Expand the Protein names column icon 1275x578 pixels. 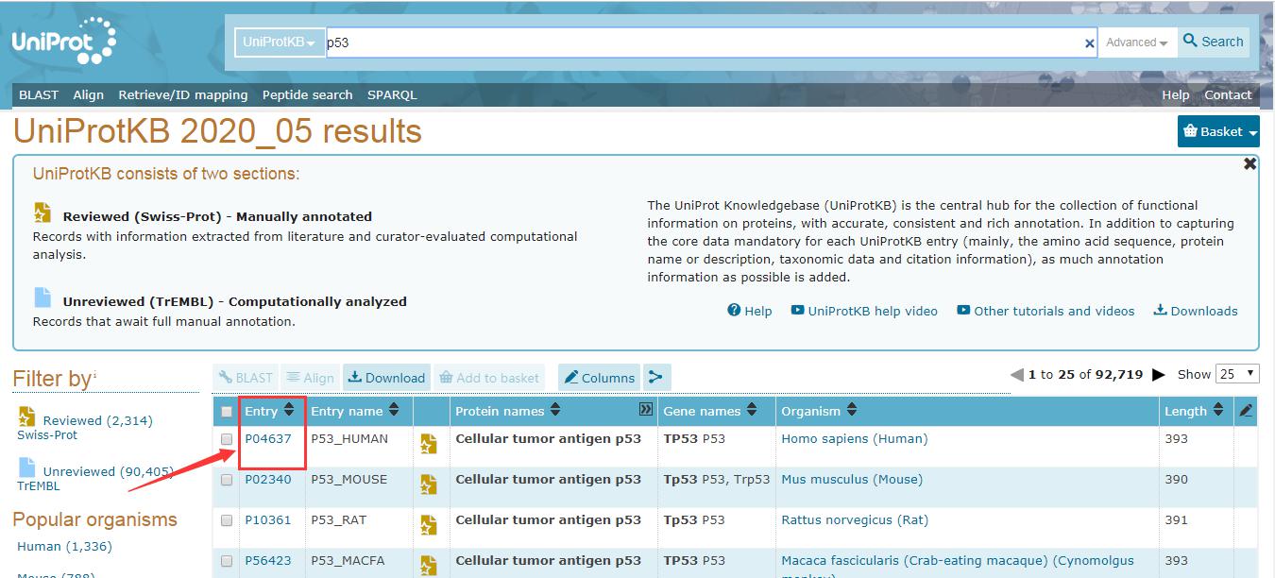(645, 410)
